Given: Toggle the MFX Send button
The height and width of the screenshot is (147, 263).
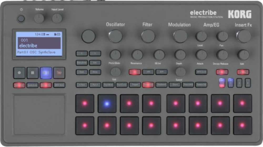Looking at the screenshot, I should (201, 72).
